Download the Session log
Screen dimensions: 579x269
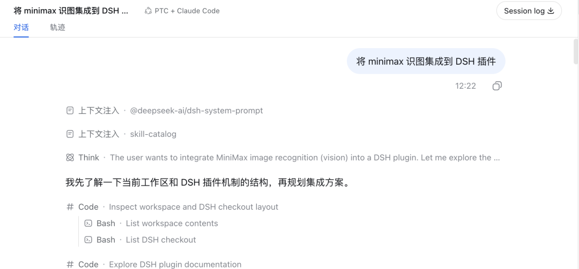pyautogui.click(x=529, y=11)
